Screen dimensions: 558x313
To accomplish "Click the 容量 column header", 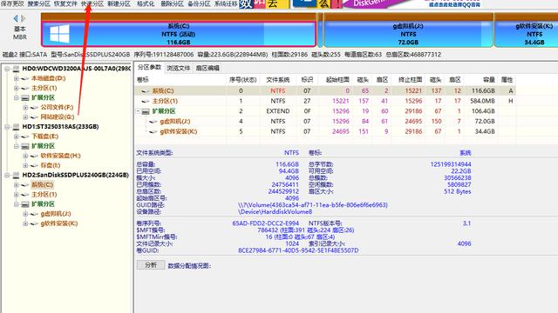I will pos(480,80).
